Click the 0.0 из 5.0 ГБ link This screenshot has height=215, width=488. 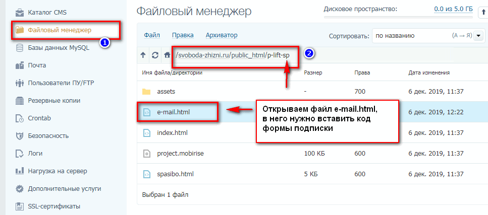453,9
